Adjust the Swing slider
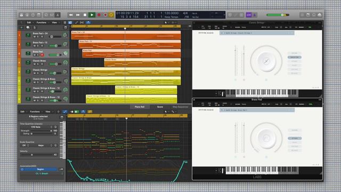Viewport: 341px width, 192px height. point(42,134)
